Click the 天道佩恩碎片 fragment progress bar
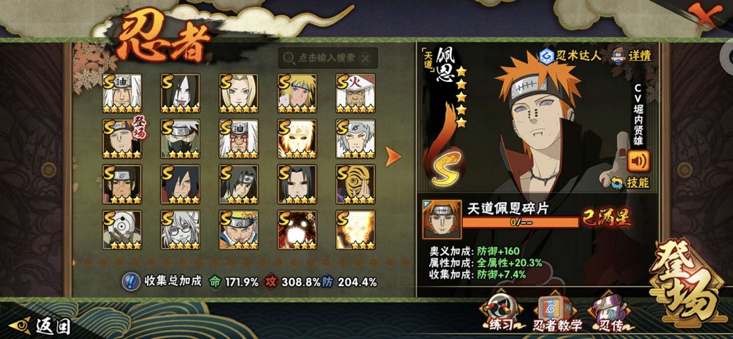The image size is (733, 339). (x=521, y=222)
